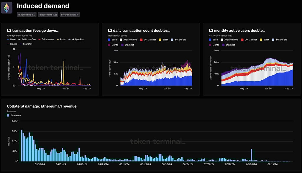Click zkSync Era swatch in transaction count legend
Viewport: 302px width, 173px height.
(172, 40)
